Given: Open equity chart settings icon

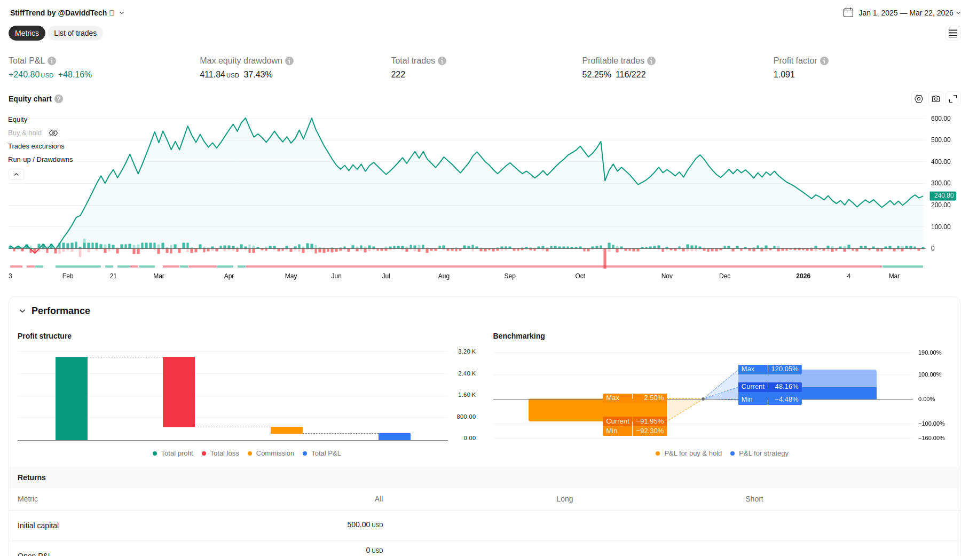Looking at the screenshot, I should (x=918, y=99).
